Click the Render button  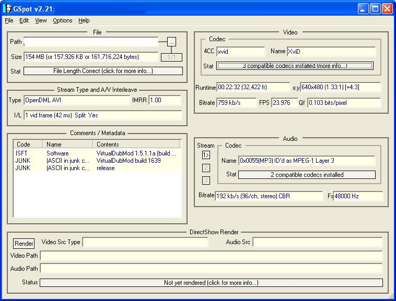coord(24,243)
